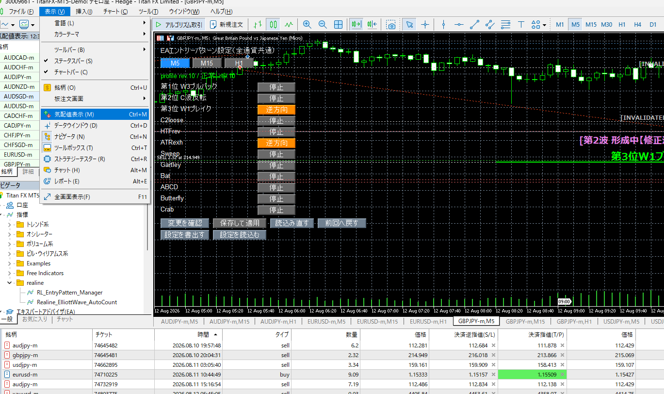Screen dimensions: 664x394
Task: Toggle ステータスバー (status bar) visibility
Action: point(95,61)
